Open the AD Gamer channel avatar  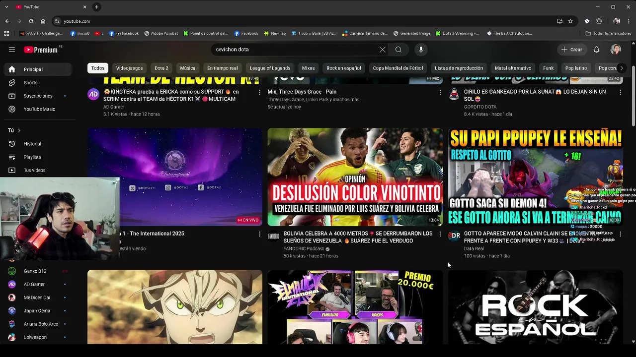(93, 94)
